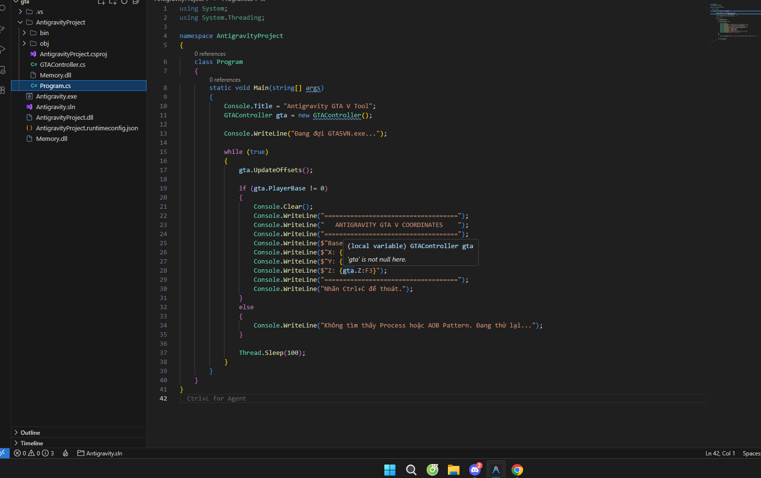Open the Problems panel via error and warning counts
Screen dimensions: 761x478
tap(34, 453)
